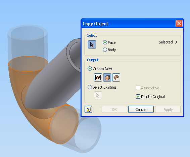The image size is (190, 157).
Task: Click the OK button
Action: (x=114, y=109)
